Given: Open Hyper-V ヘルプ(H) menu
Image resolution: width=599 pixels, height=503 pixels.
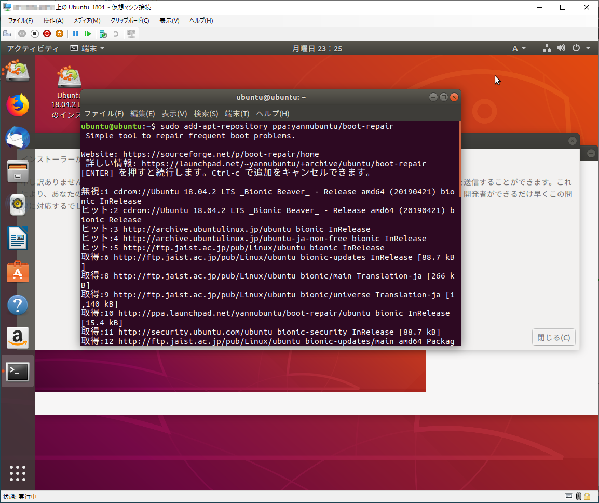Looking at the screenshot, I should click(201, 21).
